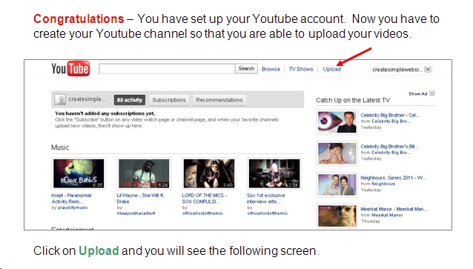Click createsimplewebsi account name in header
This screenshot has width=473, height=269.
pyautogui.click(x=397, y=70)
